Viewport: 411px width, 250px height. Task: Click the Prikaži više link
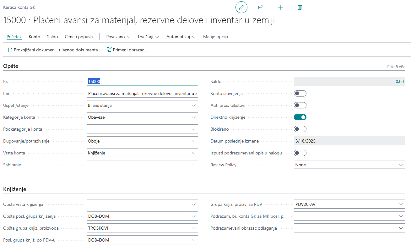[x=396, y=67]
